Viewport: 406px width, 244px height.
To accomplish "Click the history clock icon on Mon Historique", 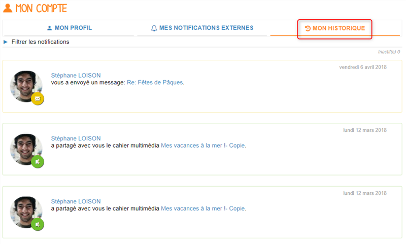I will [x=308, y=28].
